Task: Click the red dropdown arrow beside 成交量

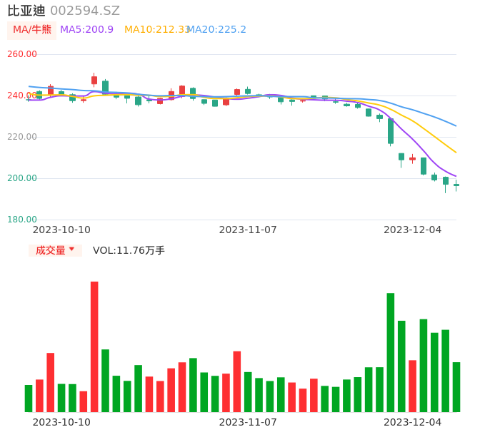Action: (72, 249)
